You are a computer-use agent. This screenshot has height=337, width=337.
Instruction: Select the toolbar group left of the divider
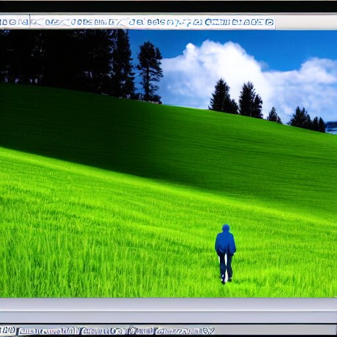[14, 22]
